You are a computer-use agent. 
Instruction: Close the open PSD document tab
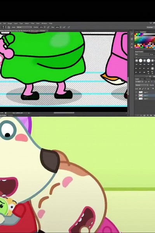coord(47,31)
